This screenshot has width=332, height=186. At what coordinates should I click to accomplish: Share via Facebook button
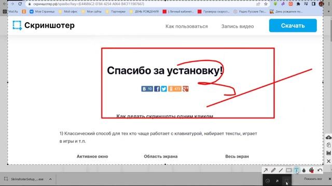(157, 89)
